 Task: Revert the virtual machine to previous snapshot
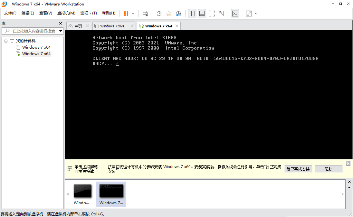(169, 14)
